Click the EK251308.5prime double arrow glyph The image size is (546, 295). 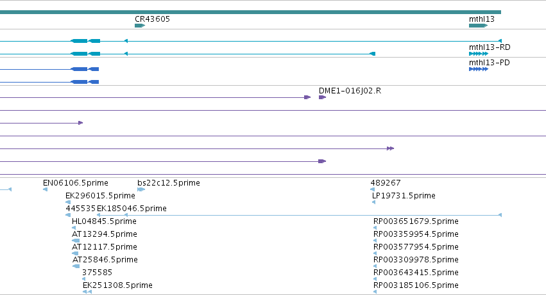click(x=87, y=292)
